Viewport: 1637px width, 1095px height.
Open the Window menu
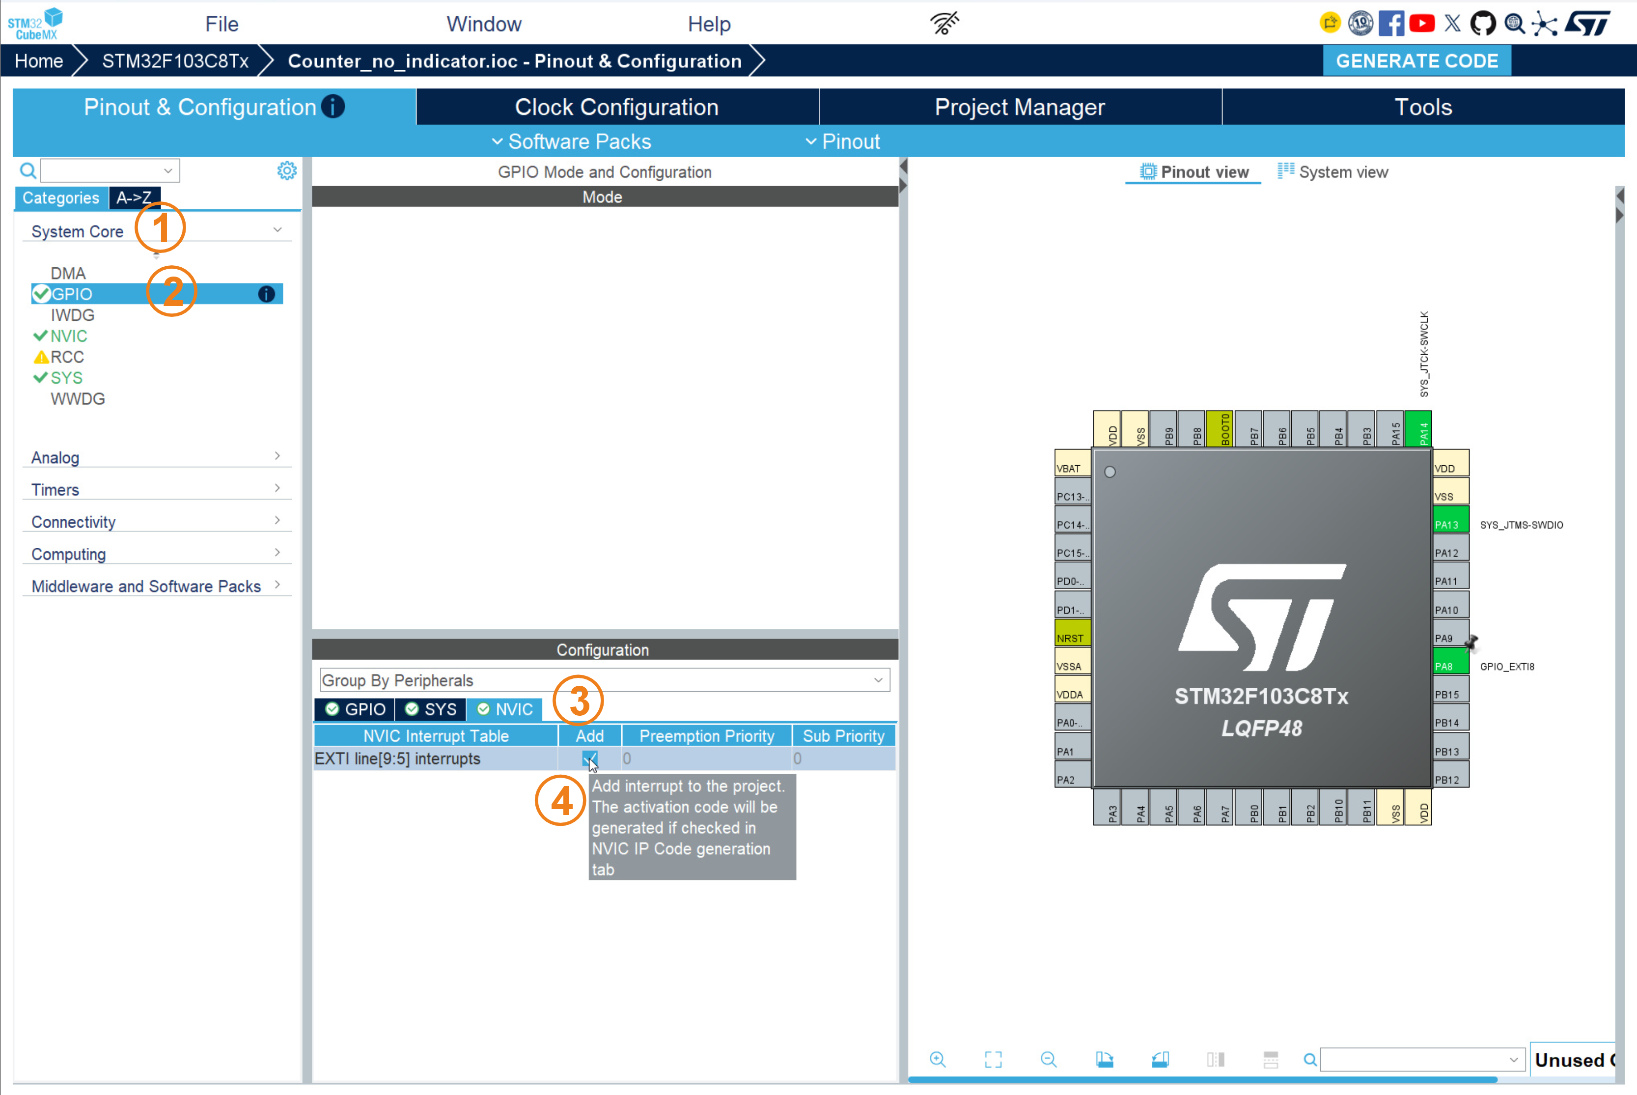484,24
